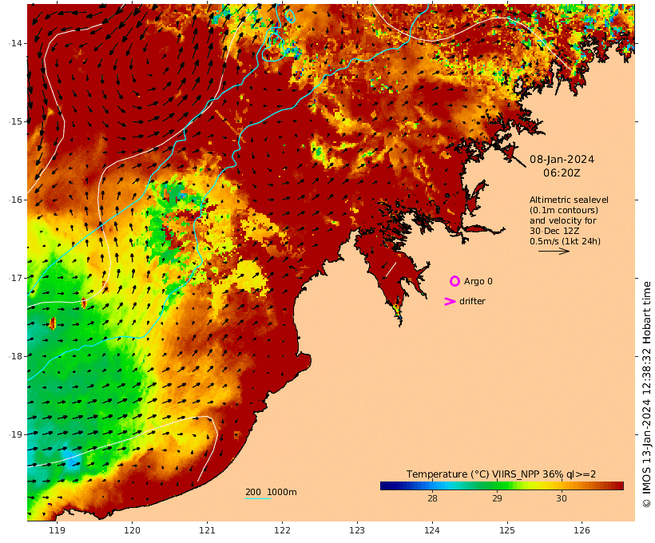Click the longitude axis label 121

[207, 530]
